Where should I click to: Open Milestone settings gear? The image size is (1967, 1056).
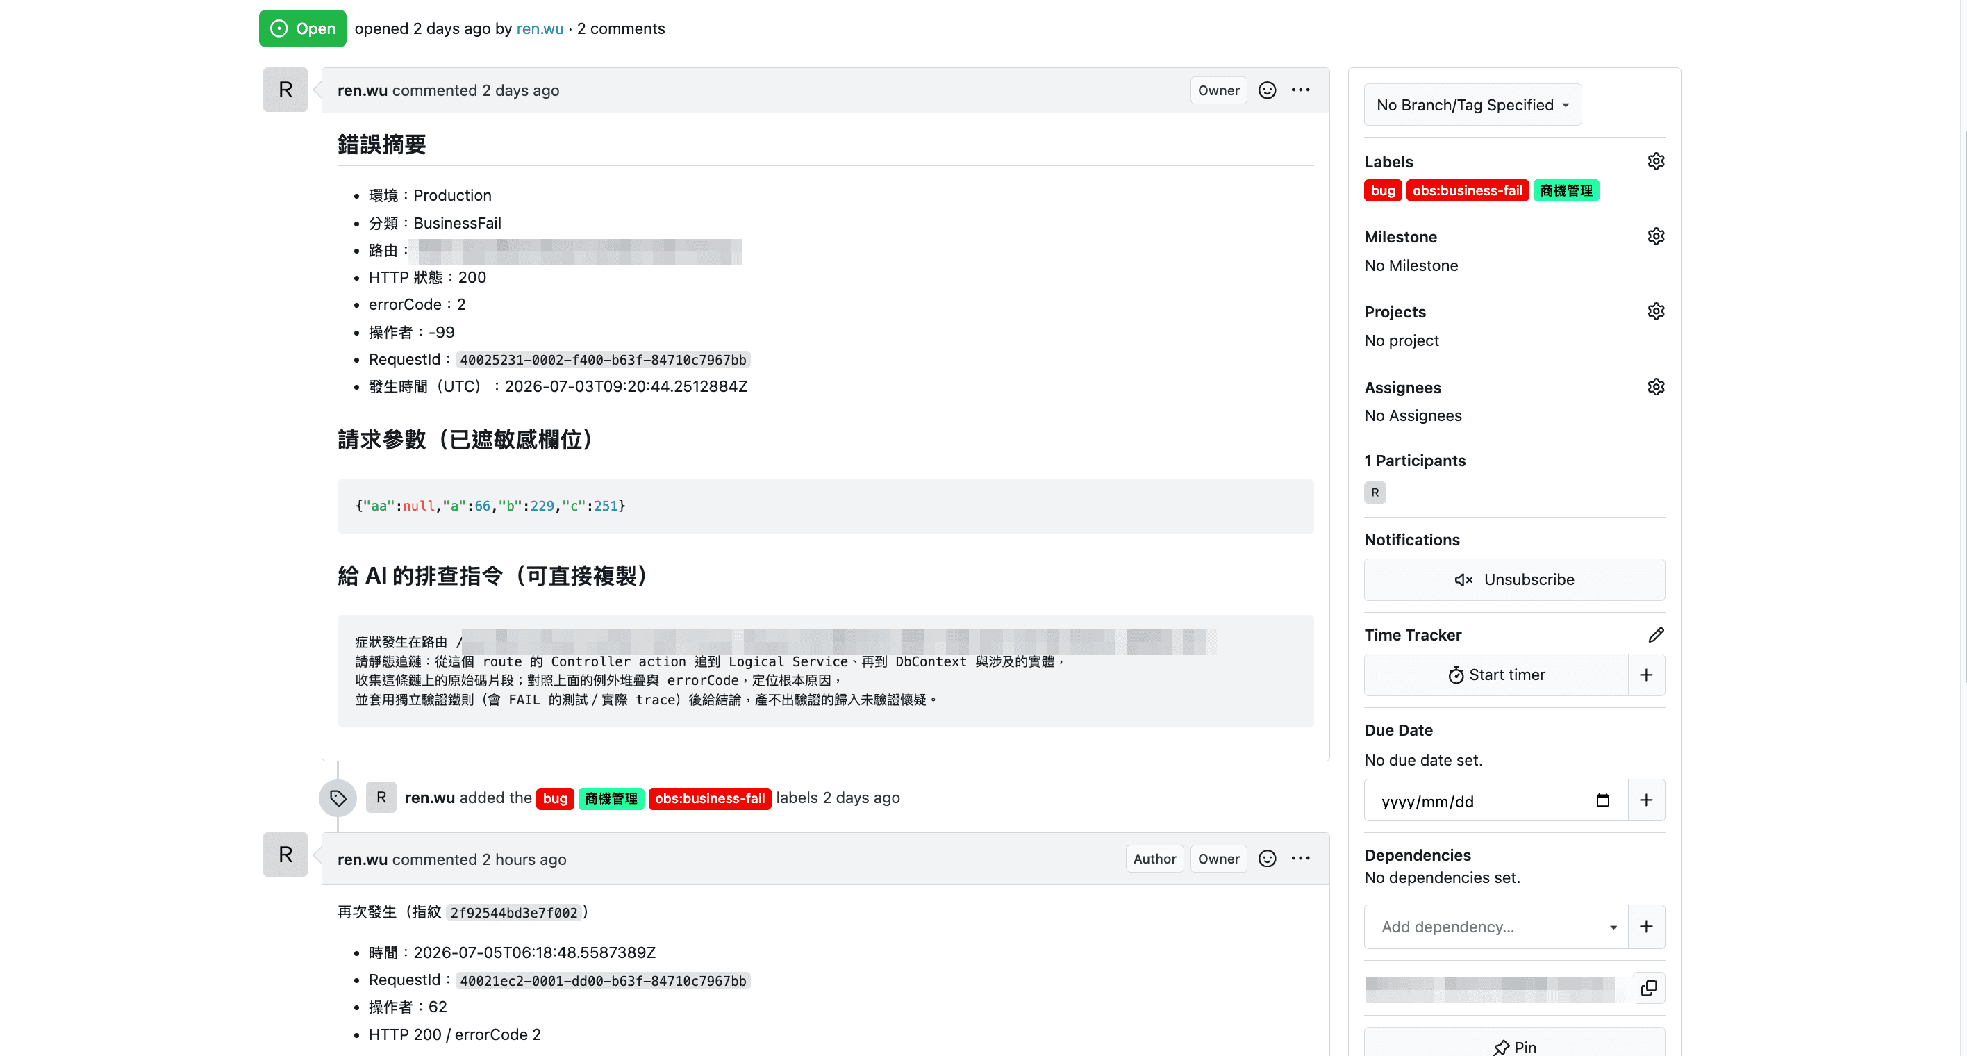pyautogui.click(x=1655, y=236)
